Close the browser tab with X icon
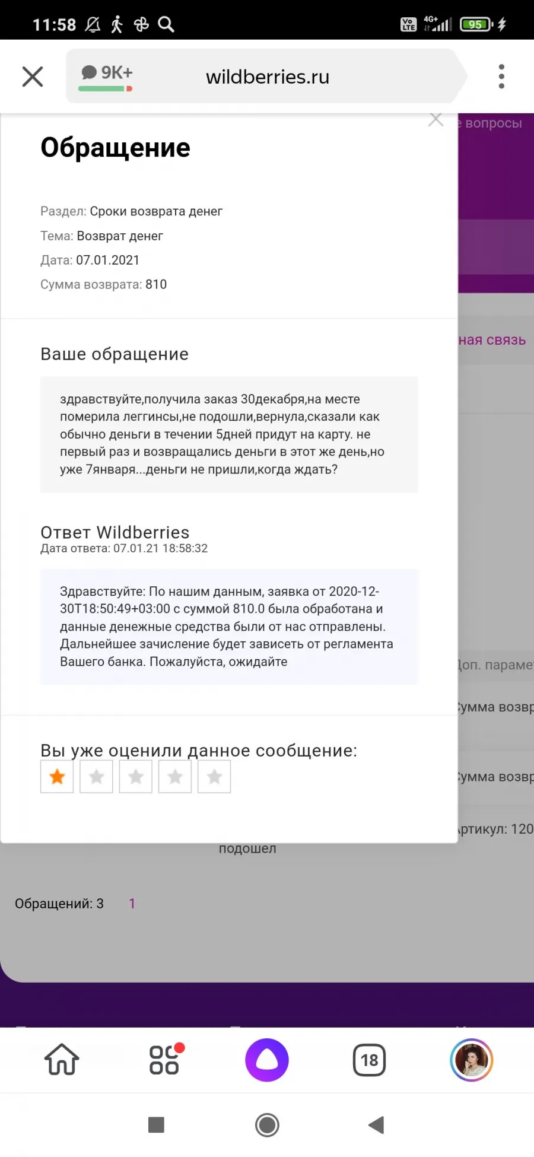Image resolution: width=534 pixels, height=1157 pixels. (x=33, y=77)
